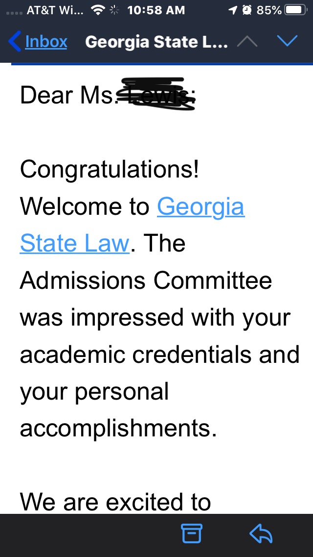Reply to the email with arrow icon
This screenshot has width=313, height=557.
pyautogui.click(x=261, y=534)
